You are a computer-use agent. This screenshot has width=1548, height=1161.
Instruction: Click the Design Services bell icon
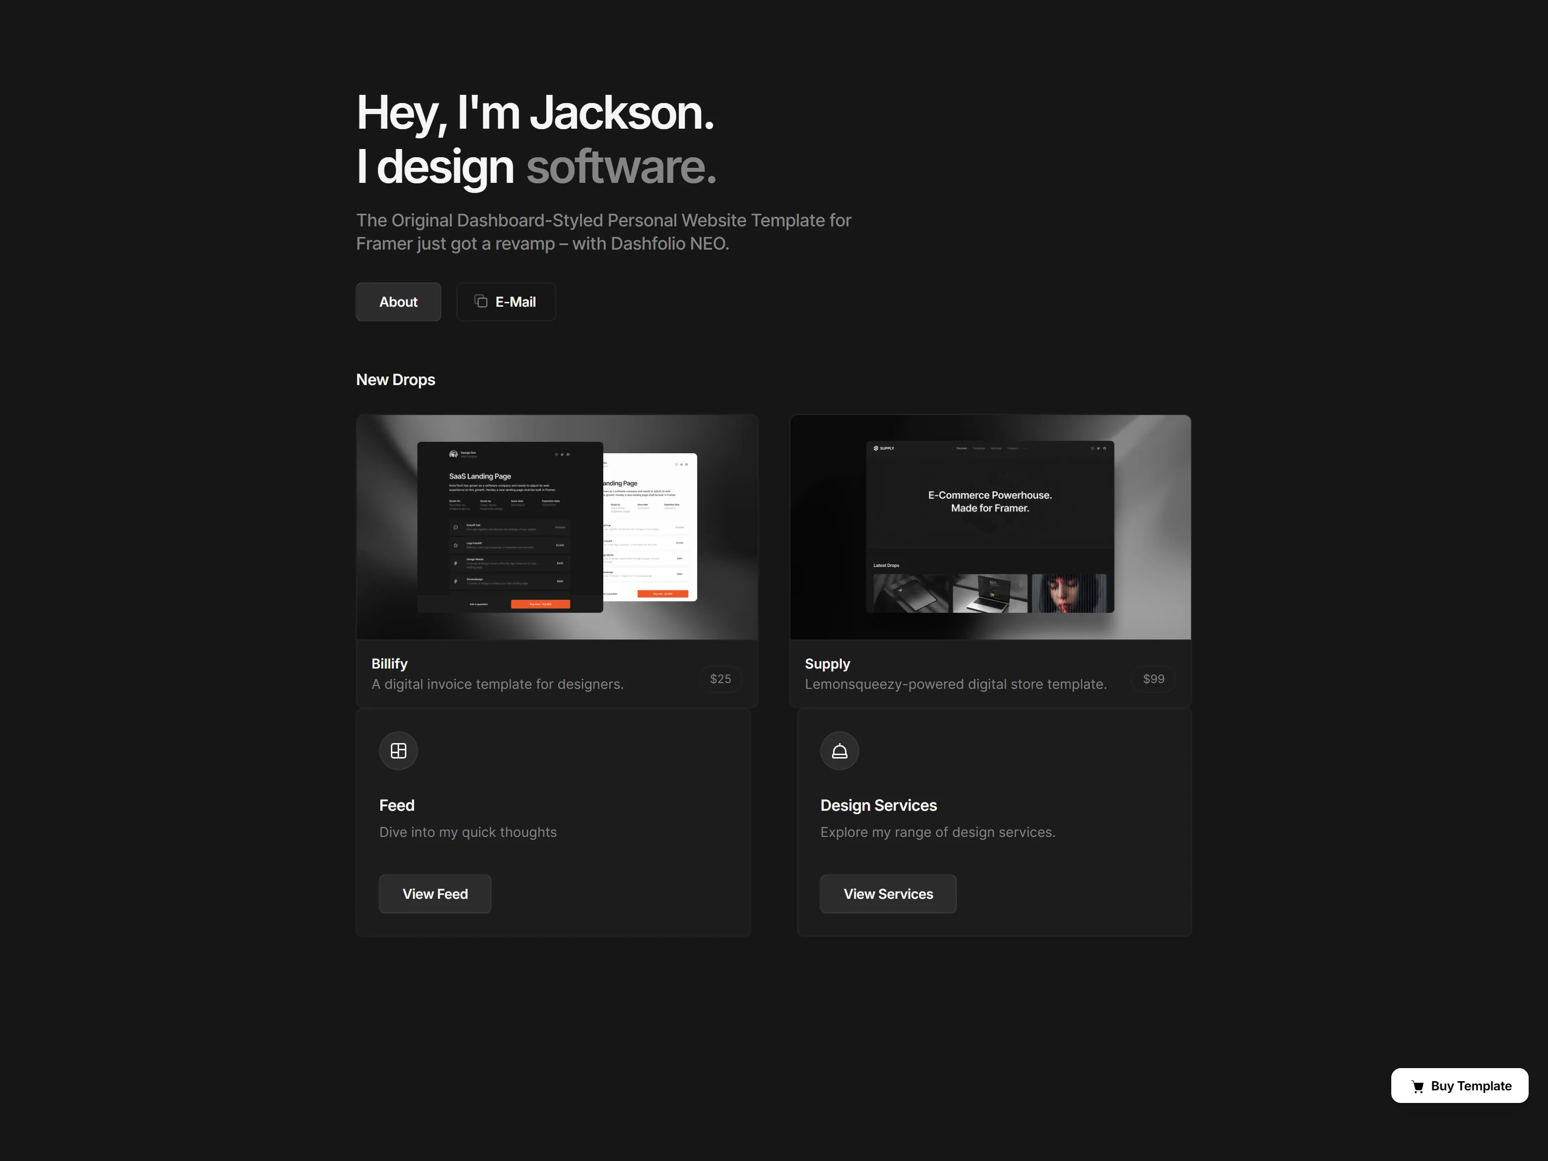click(839, 750)
